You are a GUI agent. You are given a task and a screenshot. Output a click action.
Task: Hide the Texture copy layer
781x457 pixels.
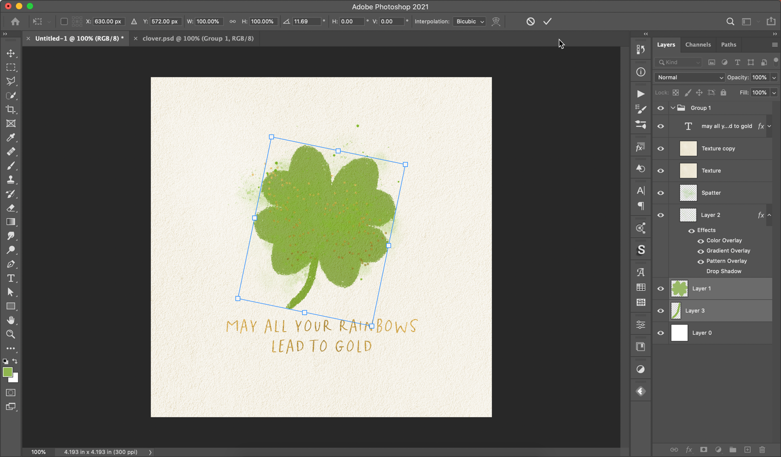coord(660,149)
